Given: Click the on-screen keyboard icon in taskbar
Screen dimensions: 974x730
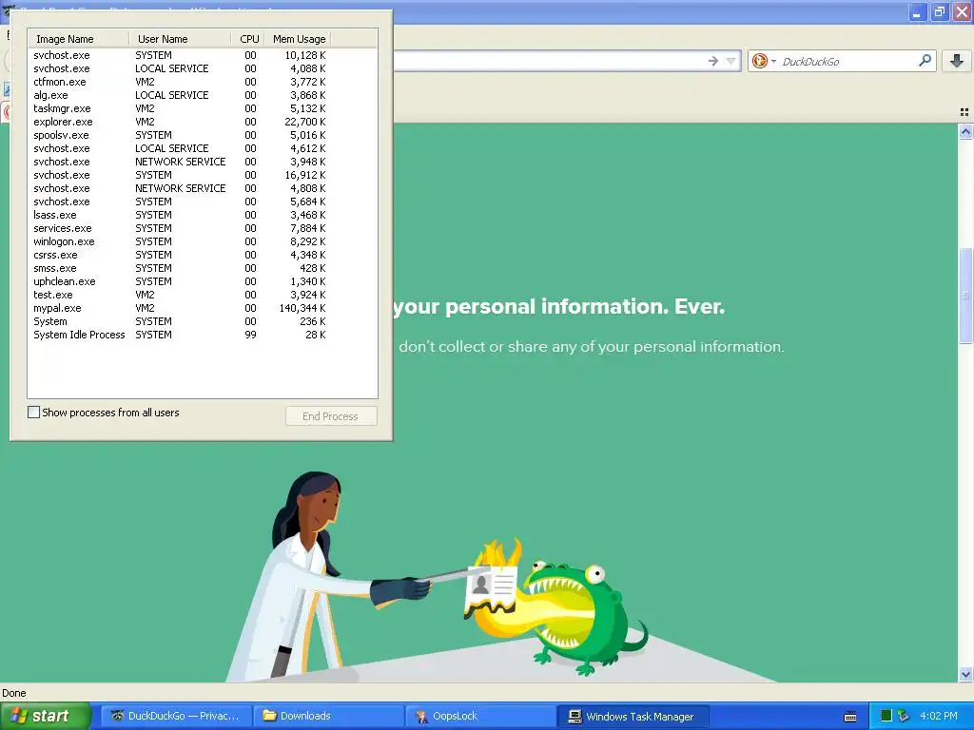Looking at the screenshot, I should (850, 717).
